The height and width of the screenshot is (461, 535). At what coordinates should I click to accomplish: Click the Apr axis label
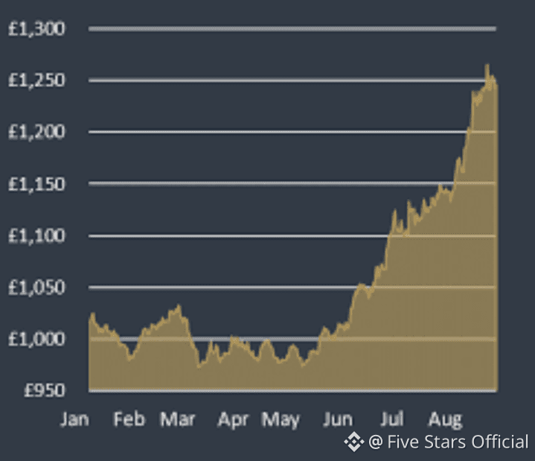click(x=233, y=420)
